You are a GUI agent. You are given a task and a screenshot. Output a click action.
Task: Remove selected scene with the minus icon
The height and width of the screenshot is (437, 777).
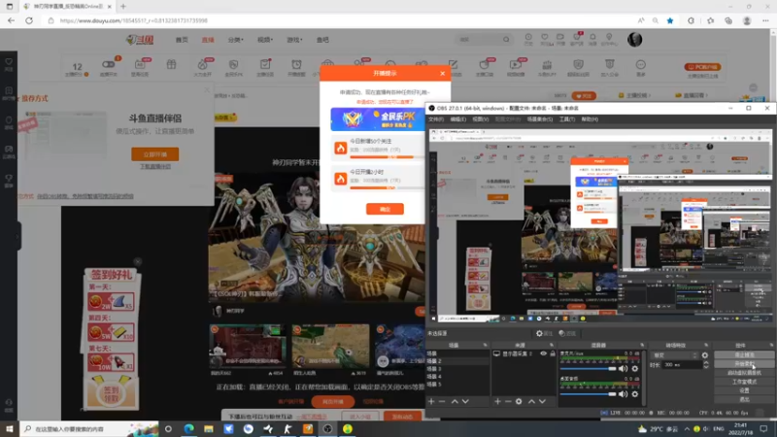coord(442,401)
